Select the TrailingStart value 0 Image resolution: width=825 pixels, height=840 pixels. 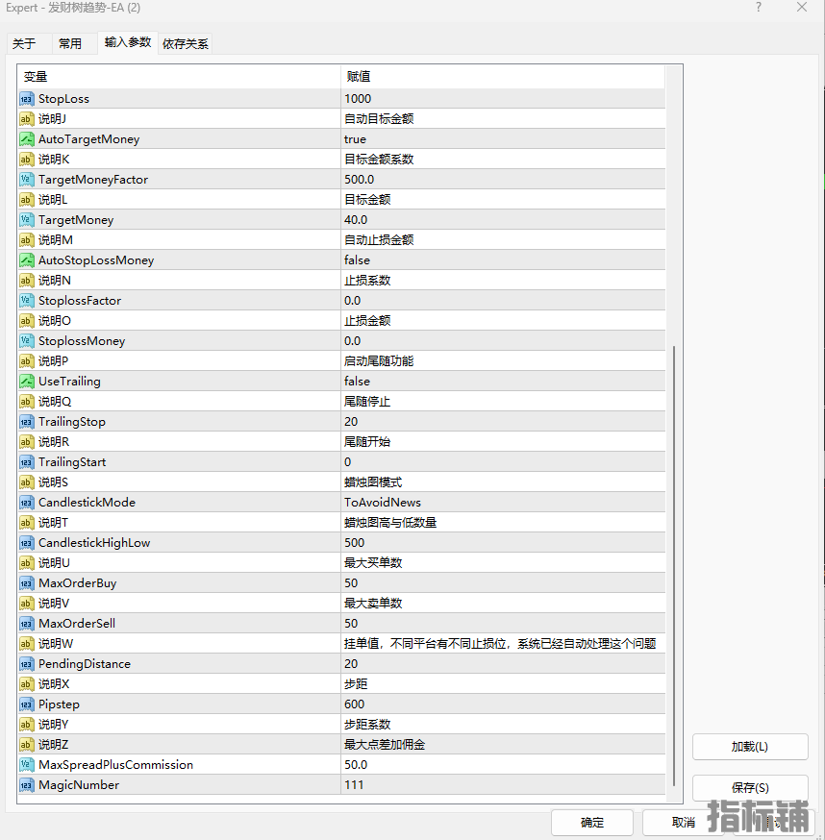click(x=503, y=462)
